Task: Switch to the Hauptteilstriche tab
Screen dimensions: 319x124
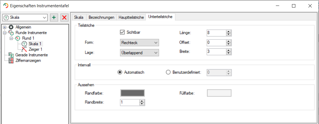Action: coord(131,17)
